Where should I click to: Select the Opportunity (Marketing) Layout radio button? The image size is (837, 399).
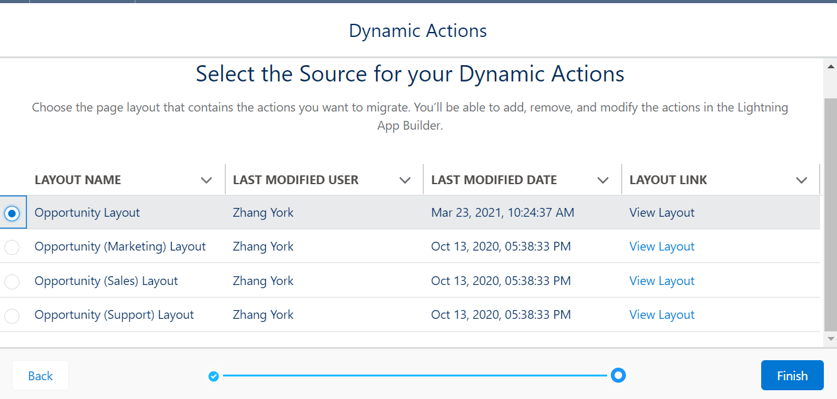[11, 247]
